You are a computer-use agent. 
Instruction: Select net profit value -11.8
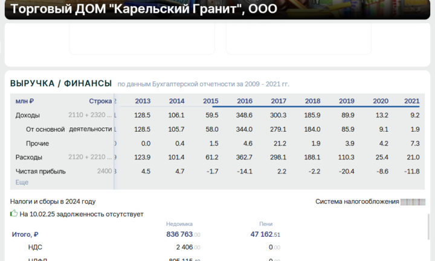point(411,172)
